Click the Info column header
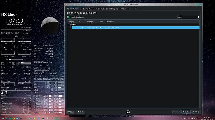This screenshot has height=120, width=215. pos(102,22)
